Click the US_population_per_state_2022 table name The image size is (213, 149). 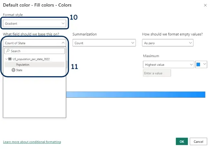(31, 59)
